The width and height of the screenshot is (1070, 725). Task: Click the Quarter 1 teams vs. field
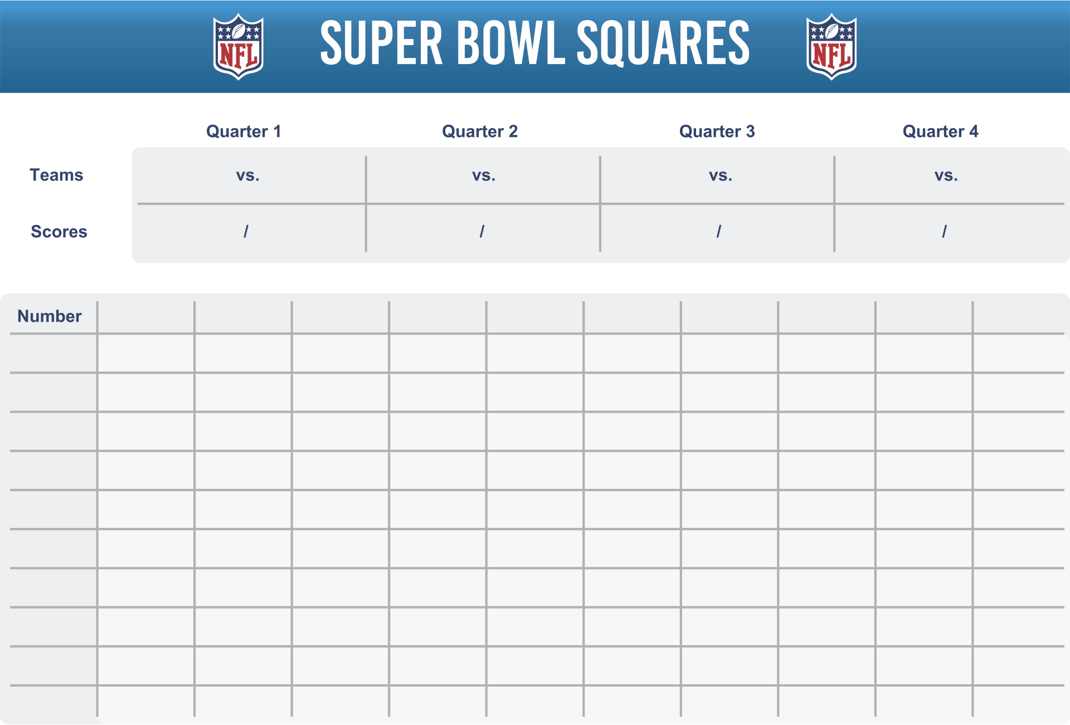coord(249,176)
